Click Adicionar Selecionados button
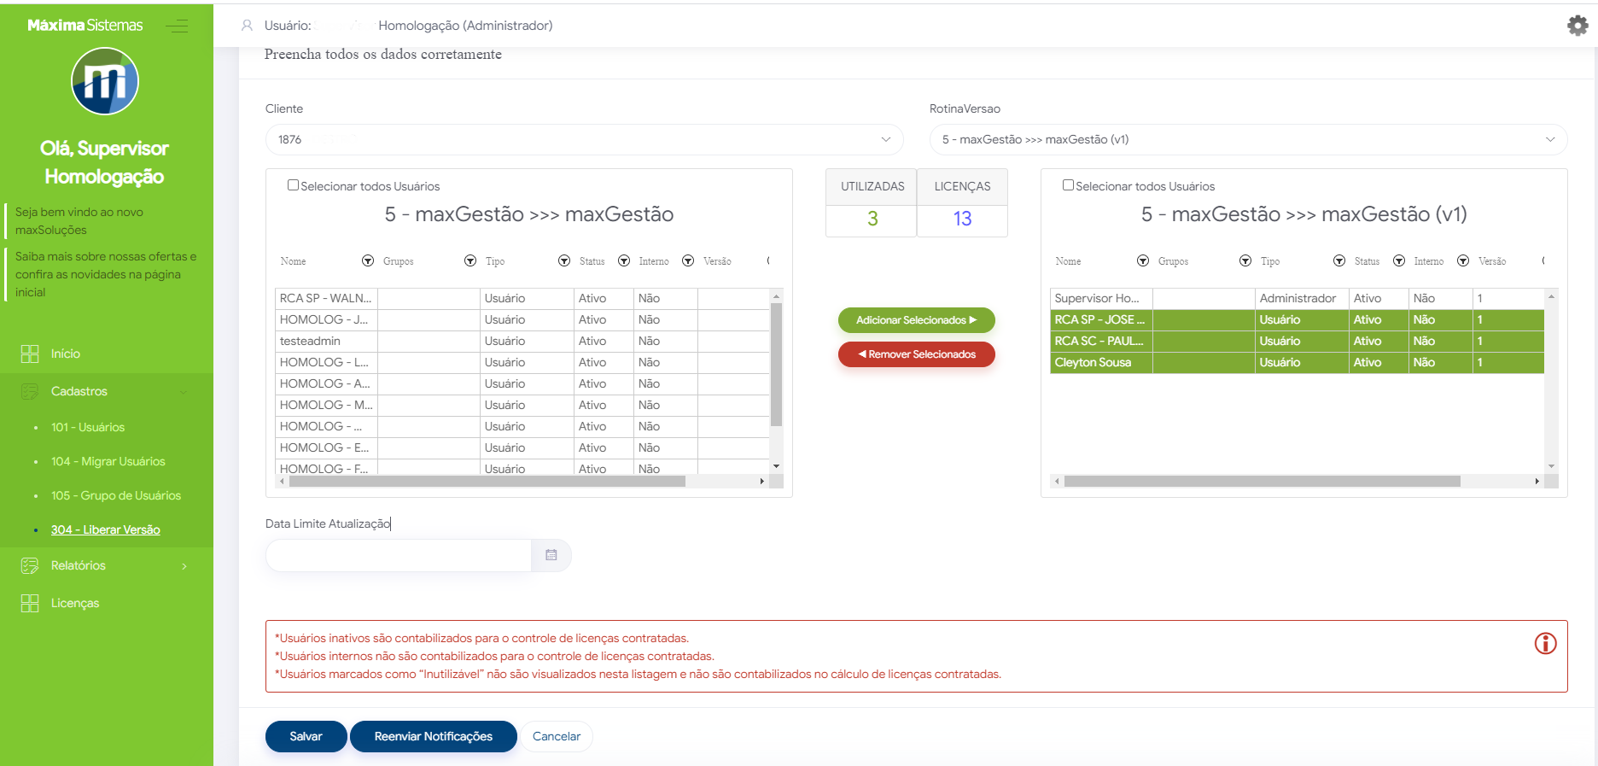 click(x=916, y=320)
